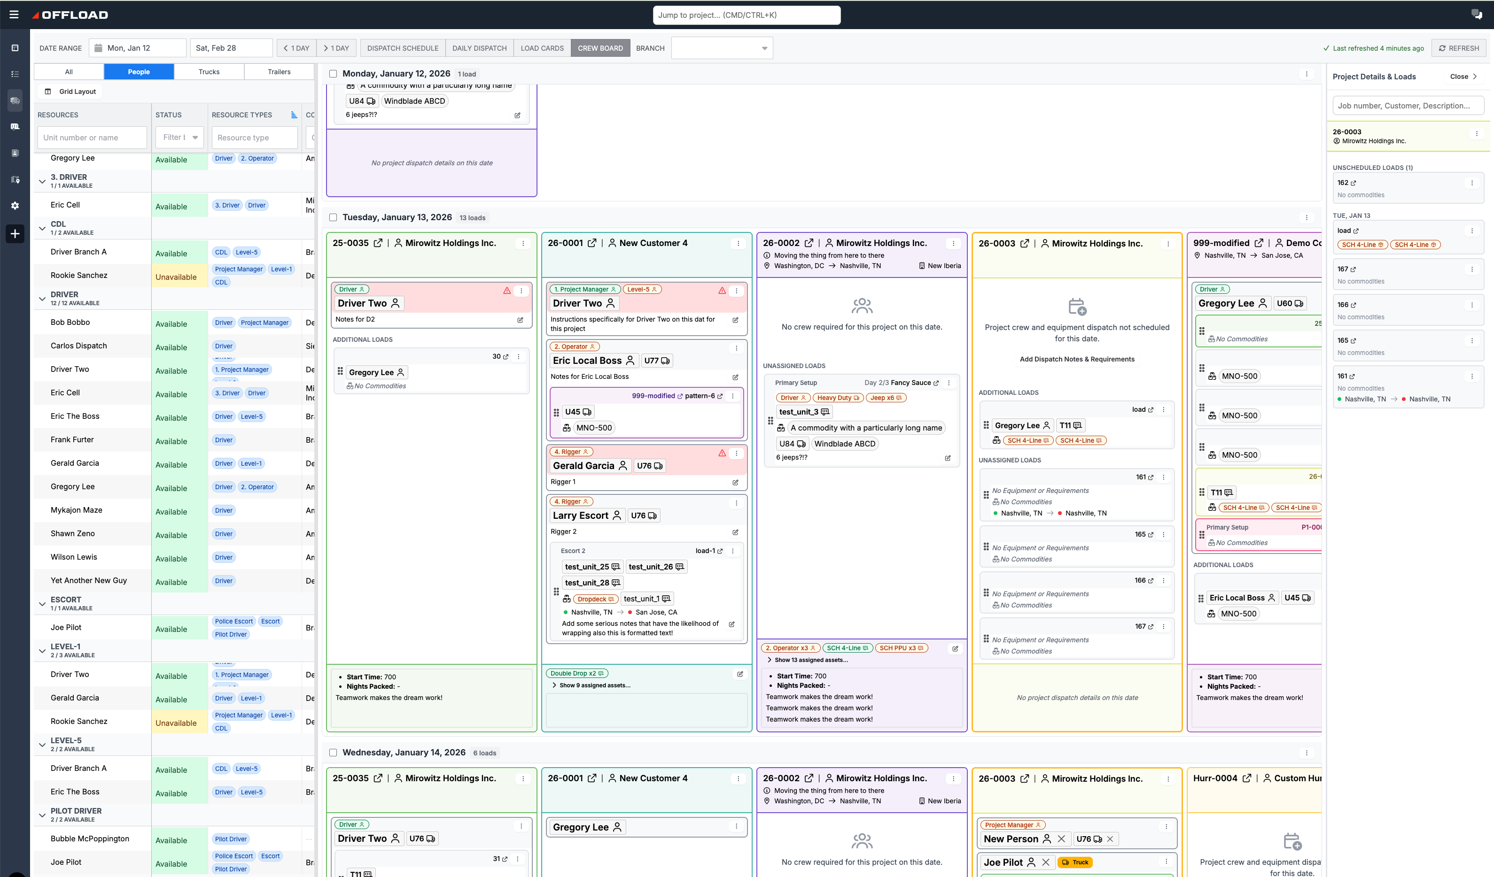Click the plus add button in the sidebar
The height and width of the screenshot is (877, 1494).
[x=16, y=233]
